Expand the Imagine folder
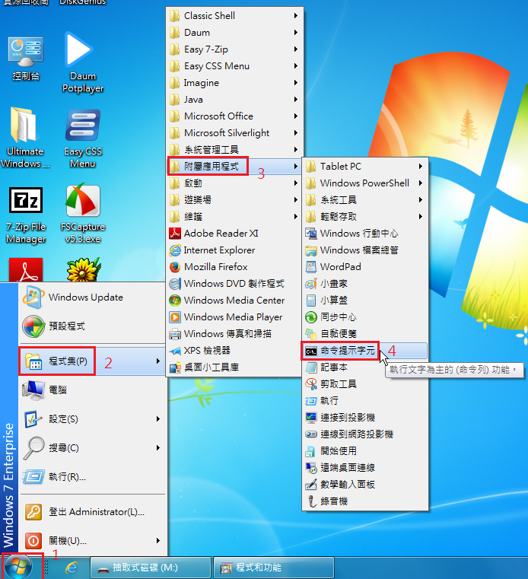 pyautogui.click(x=234, y=83)
